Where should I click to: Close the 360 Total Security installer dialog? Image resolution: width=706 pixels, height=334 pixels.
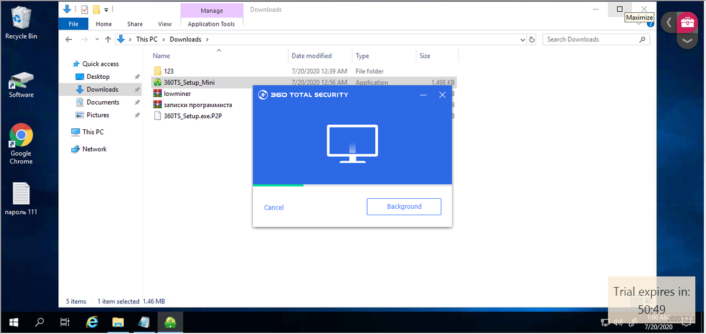click(x=442, y=95)
